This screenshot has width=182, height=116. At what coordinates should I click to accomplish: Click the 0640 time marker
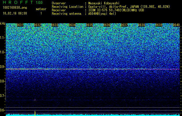coord(176,25)
